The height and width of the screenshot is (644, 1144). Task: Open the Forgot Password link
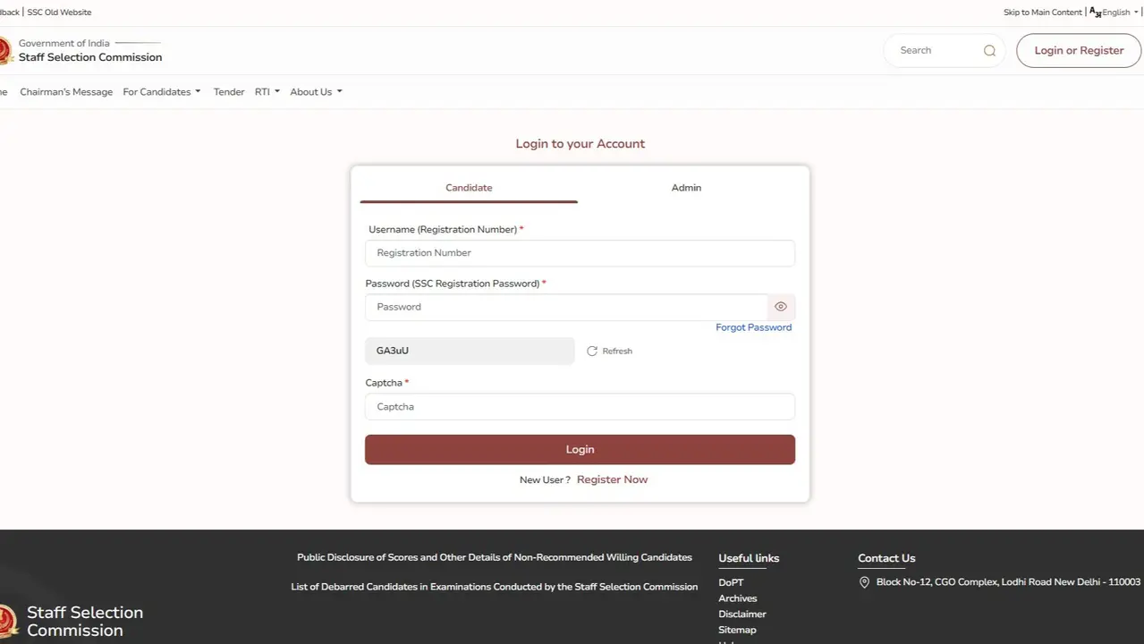753,327
